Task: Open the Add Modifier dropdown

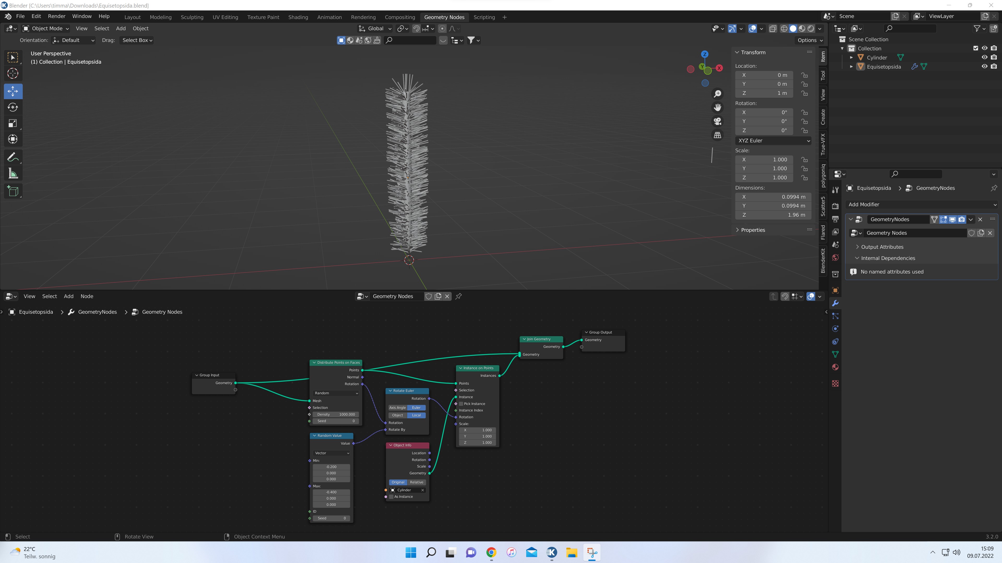Action: (922, 204)
